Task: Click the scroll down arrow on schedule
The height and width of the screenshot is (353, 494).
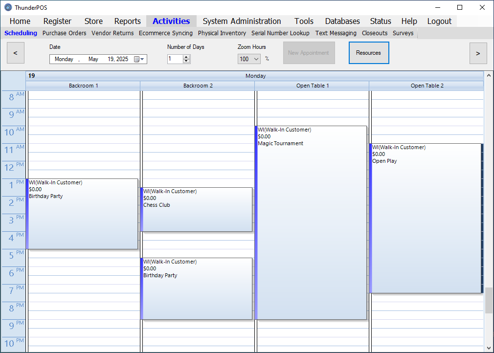Action: [x=488, y=347]
